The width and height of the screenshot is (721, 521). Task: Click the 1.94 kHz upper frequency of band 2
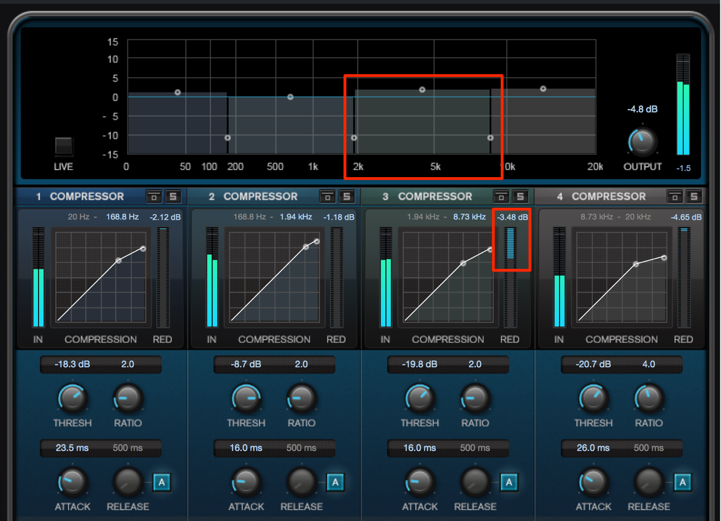pos(296,217)
